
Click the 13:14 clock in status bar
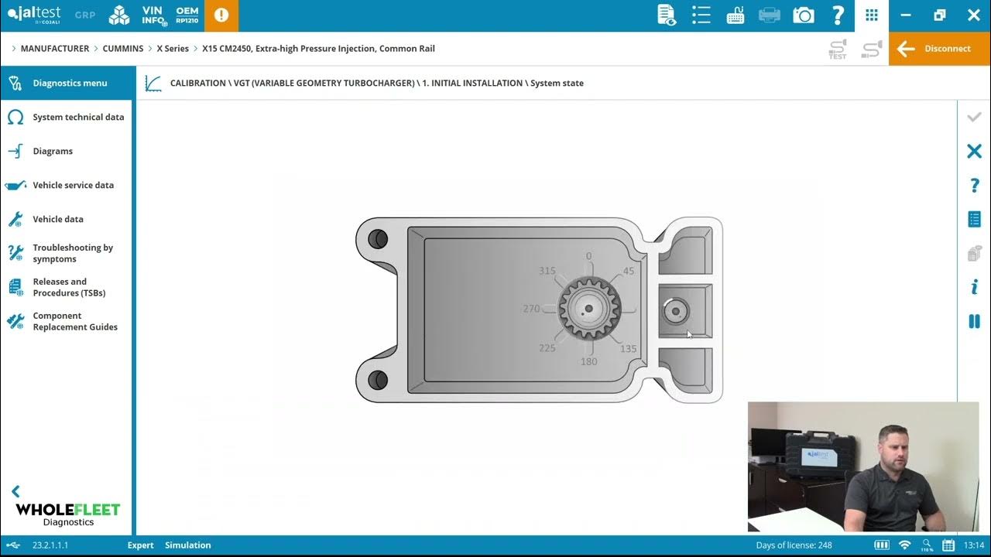point(974,545)
